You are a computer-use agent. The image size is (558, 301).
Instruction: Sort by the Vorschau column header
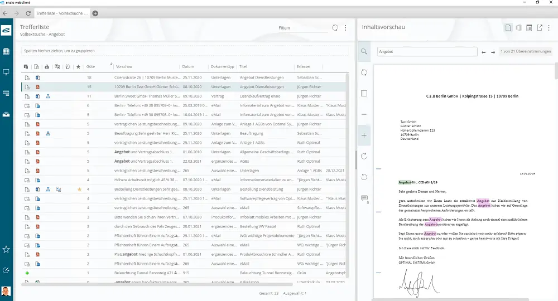pyautogui.click(x=124, y=66)
